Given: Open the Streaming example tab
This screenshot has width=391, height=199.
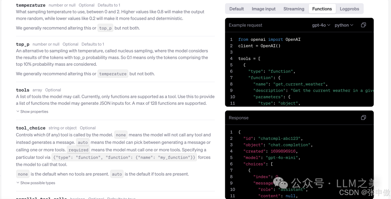Looking at the screenshot, I should pyautogui.click(x=294, y=9).
